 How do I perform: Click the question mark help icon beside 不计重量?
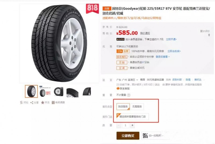point(129,95)
